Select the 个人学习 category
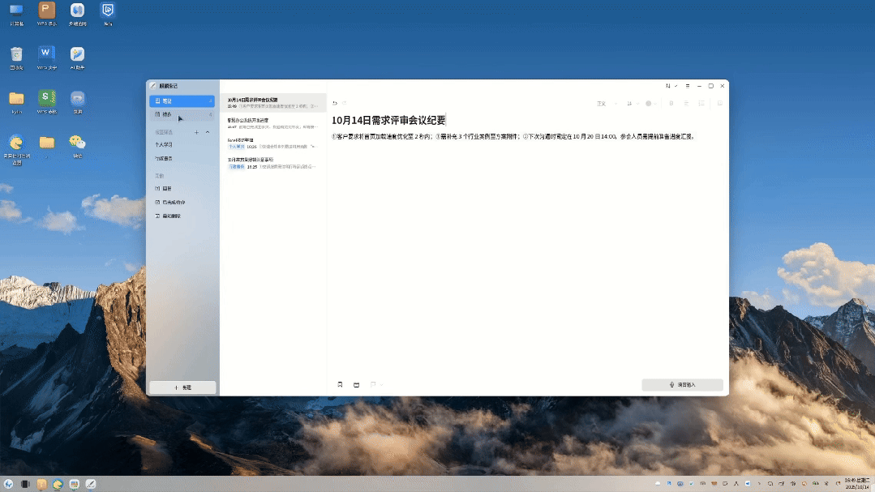 164,144
